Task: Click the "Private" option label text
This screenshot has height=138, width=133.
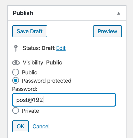Action: tap(30, 111)
